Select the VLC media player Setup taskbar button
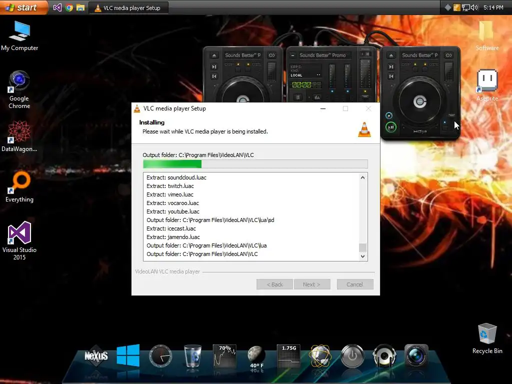Screen dimensions: 512x384 point(128,8)
